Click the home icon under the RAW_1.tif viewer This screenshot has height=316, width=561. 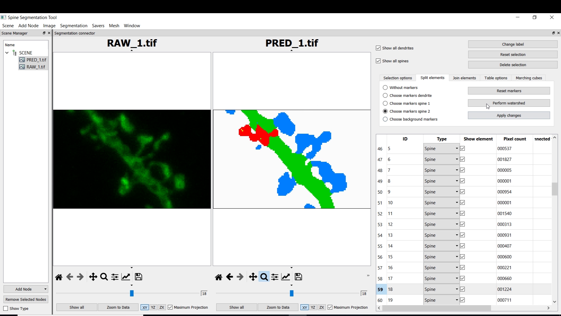pos(59,277)
